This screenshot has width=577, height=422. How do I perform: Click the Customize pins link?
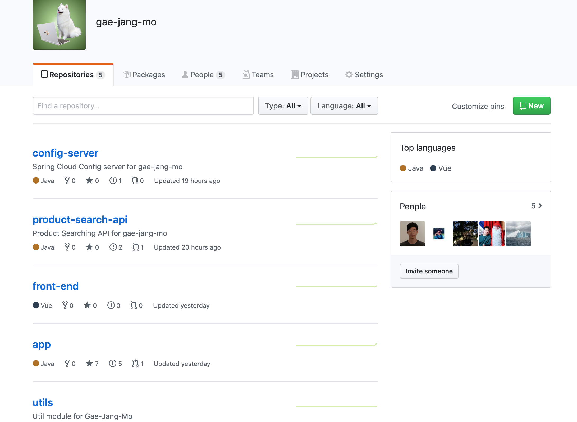tap(478, 106)
